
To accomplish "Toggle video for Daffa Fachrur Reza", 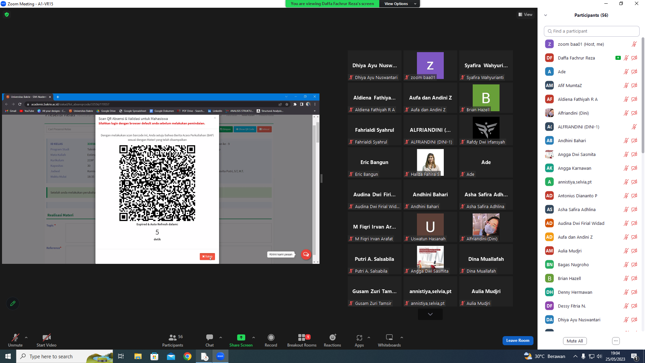I will click(634, 58).
